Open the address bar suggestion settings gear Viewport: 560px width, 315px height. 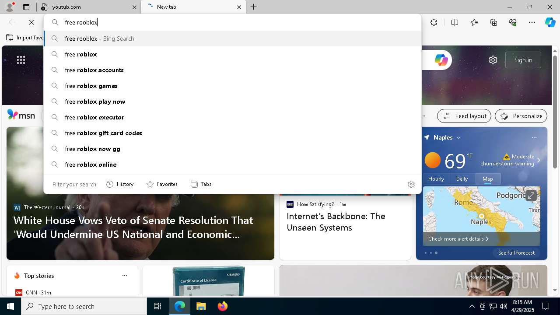[x=411, y=184]
